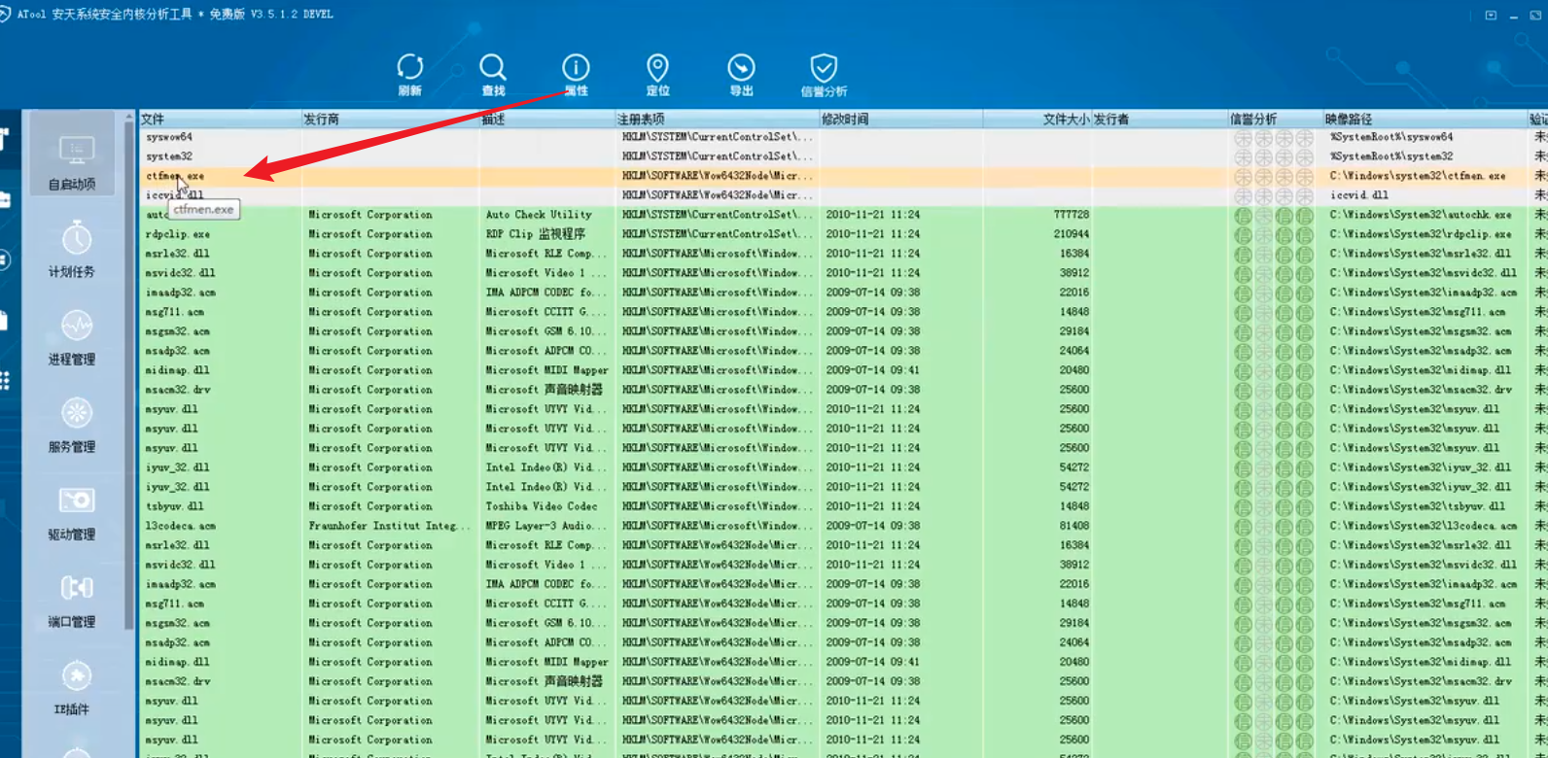Image resolution: width=1548 pixels, height=758 pixels.
Task: Click the "Toshiba Video Codec" description cell
Action: 542,506
